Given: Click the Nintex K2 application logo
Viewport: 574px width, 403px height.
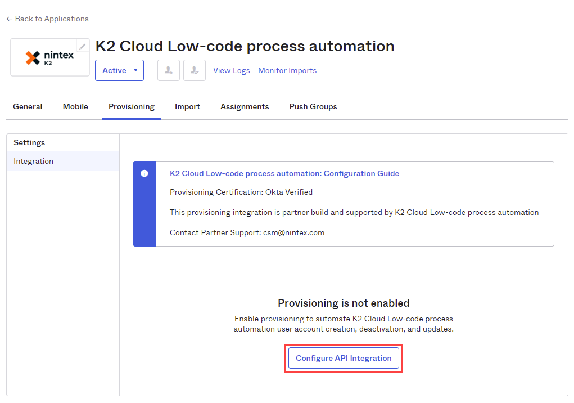Looking at the screenshot, I should [x=49, y=57].
